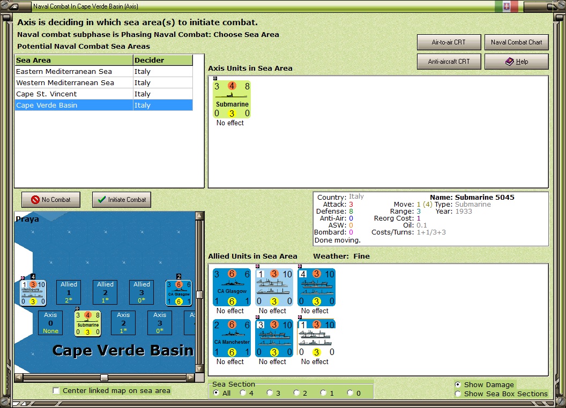566x408 pixels.
Task: Click the map's horizontal scrollbar left arrow
Action: tap(19, 377)
